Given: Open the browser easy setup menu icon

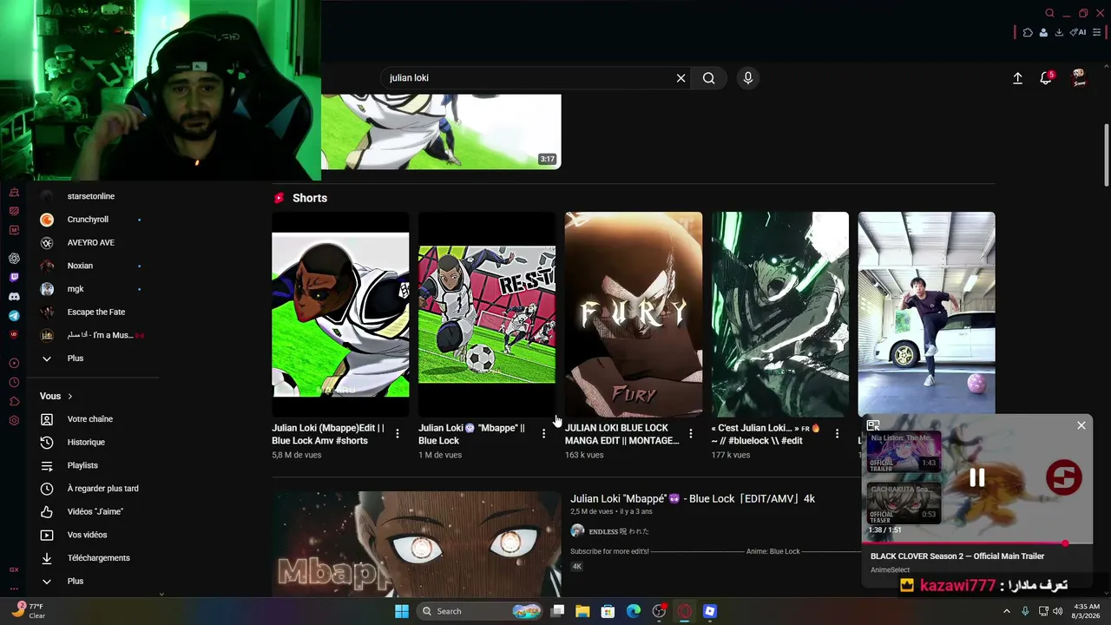Looking at the screenshot, I should tap(1097, 32).
